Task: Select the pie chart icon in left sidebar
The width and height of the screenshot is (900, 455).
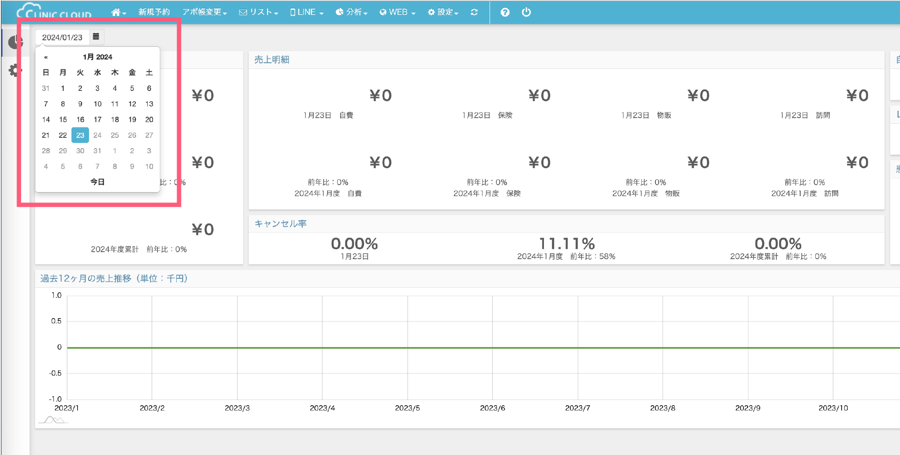Action: coord(15,42)
